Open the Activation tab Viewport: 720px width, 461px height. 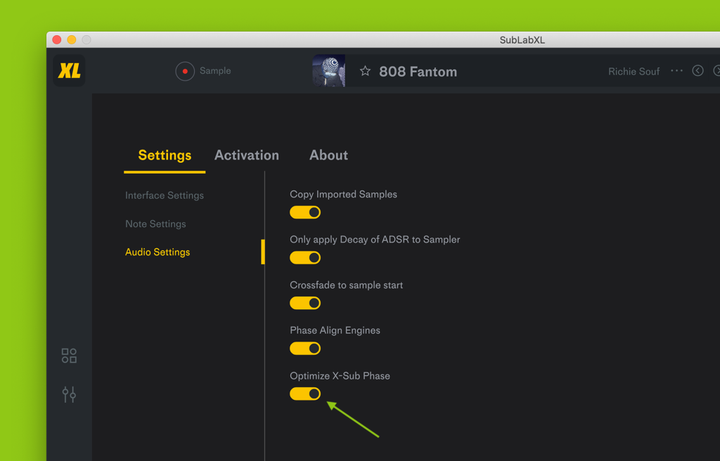pyautogui.click(x=247, y=155)
